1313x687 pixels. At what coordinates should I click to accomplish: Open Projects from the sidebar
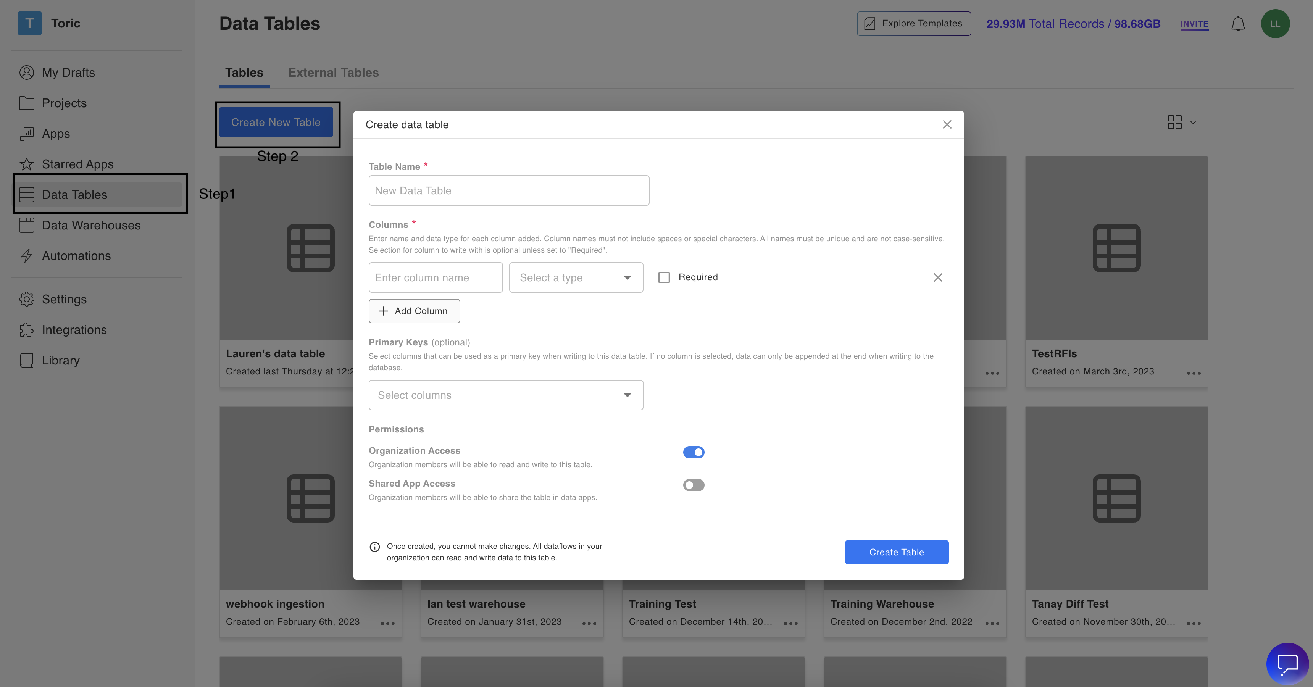click(64, 103)
